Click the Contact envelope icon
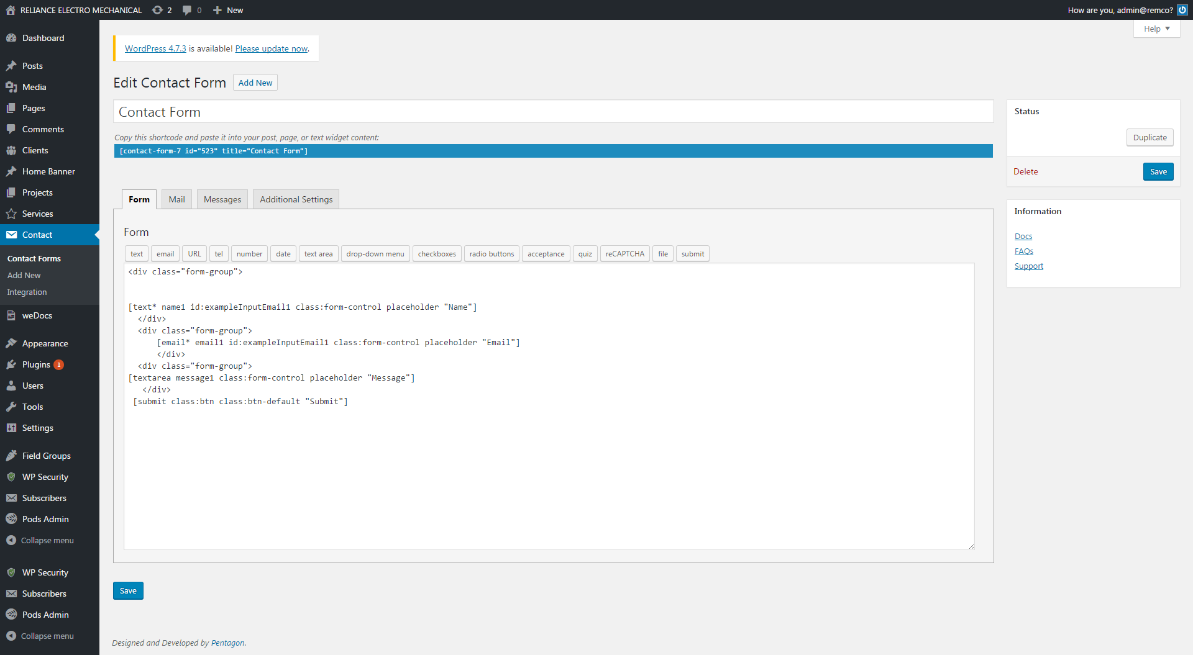The height and width of the screenshot is (655, 1193). (x=11, y=235)
